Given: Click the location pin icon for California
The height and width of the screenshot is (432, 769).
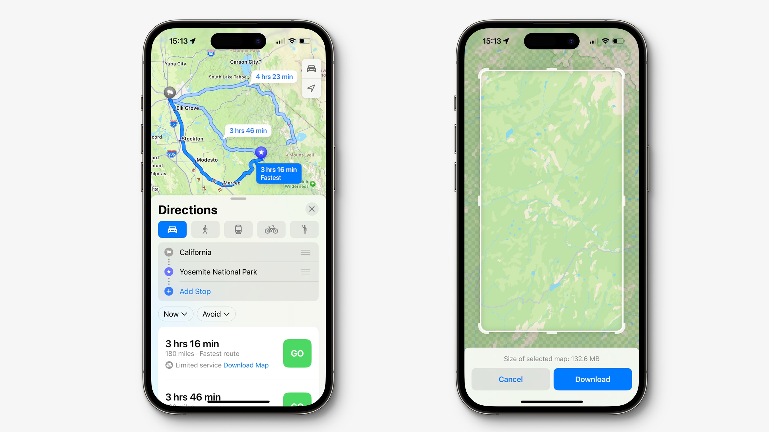Looking at the screenshot, I should pyautogui.click(x=170, y=252).
